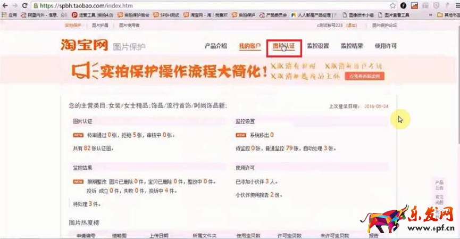460x239 pixels.
Task: Bookmark this page with the star icon
Action: (392, 5)
